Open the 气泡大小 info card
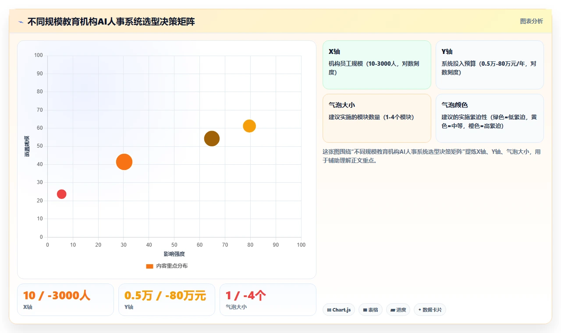The height and width of the screenshot is (333, 561). tap(377, 118)
